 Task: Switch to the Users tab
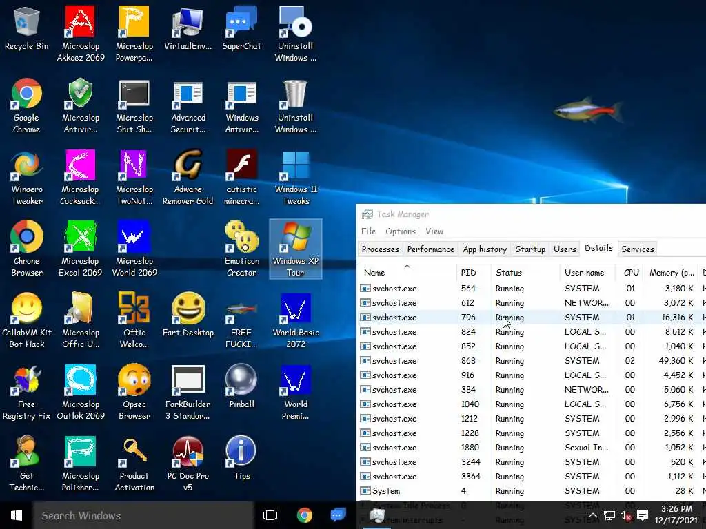coord(565,249)
